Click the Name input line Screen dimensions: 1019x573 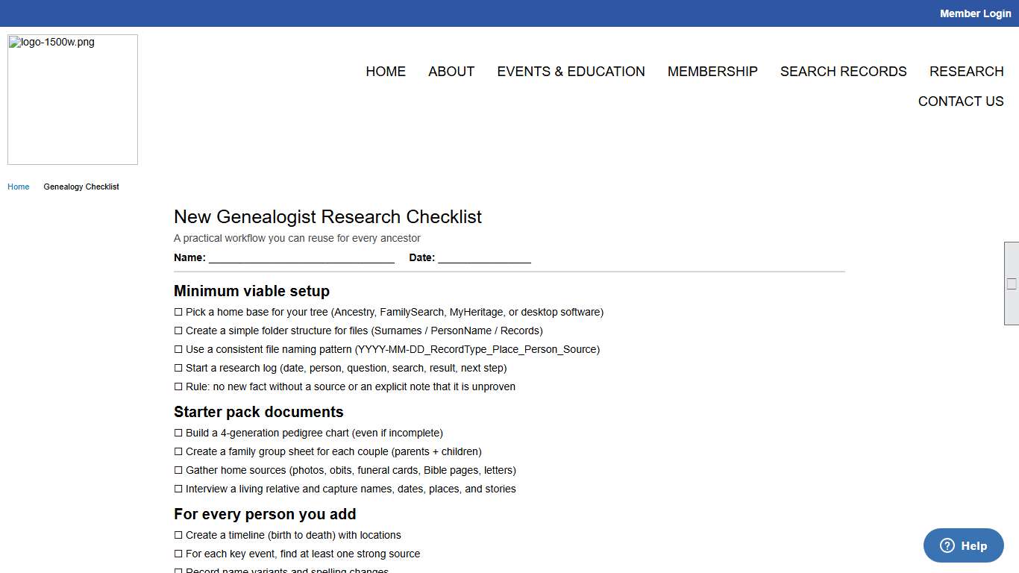pos(301,257)
